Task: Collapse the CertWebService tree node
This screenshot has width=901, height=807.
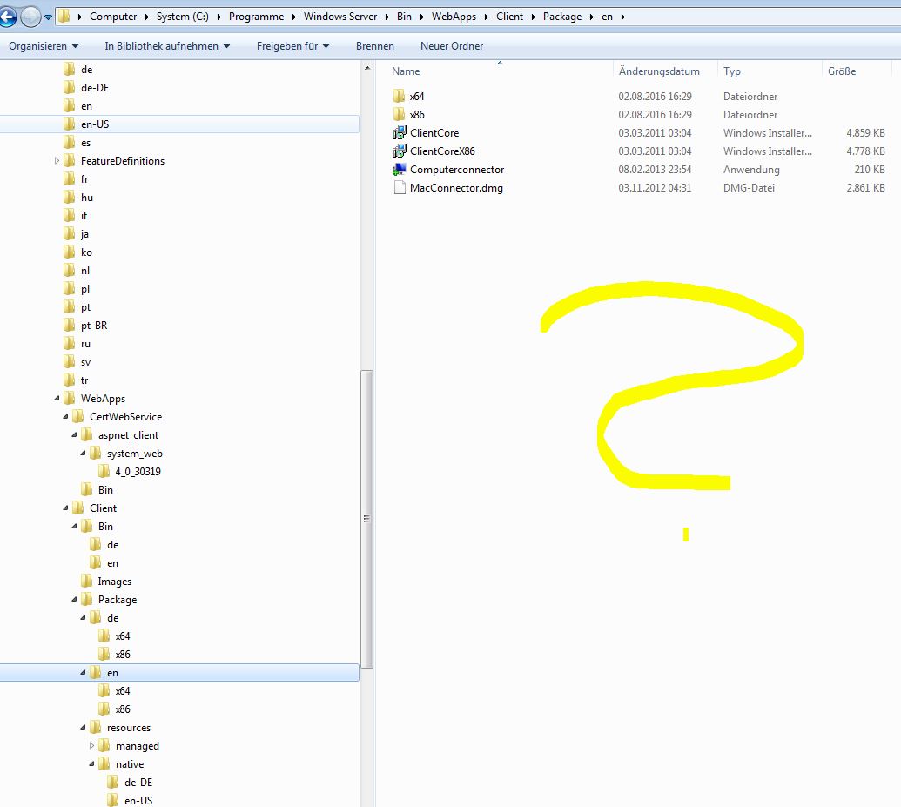Action: (66, 417)
